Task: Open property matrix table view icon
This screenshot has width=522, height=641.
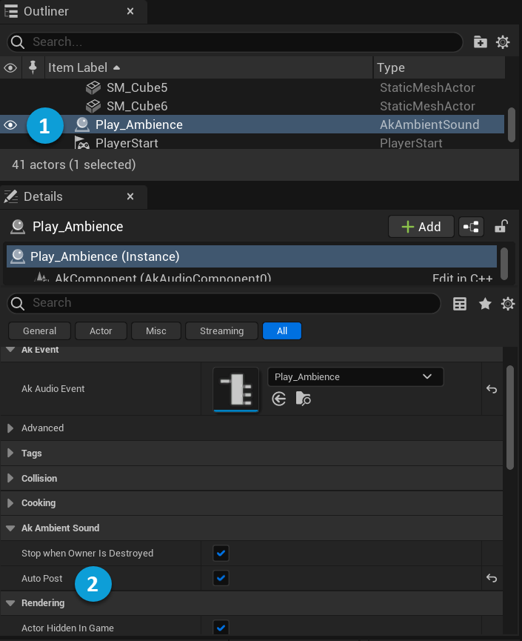Action: tap(460, 304)
